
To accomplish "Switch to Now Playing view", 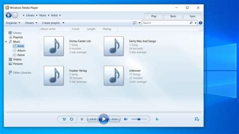I will [197, 119].
